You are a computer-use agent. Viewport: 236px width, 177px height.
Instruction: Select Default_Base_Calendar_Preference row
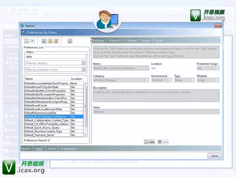(x=54, y=117)
